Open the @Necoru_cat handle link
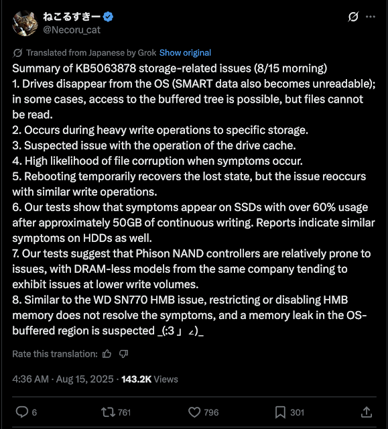The image size is (388, 429). 72,29
